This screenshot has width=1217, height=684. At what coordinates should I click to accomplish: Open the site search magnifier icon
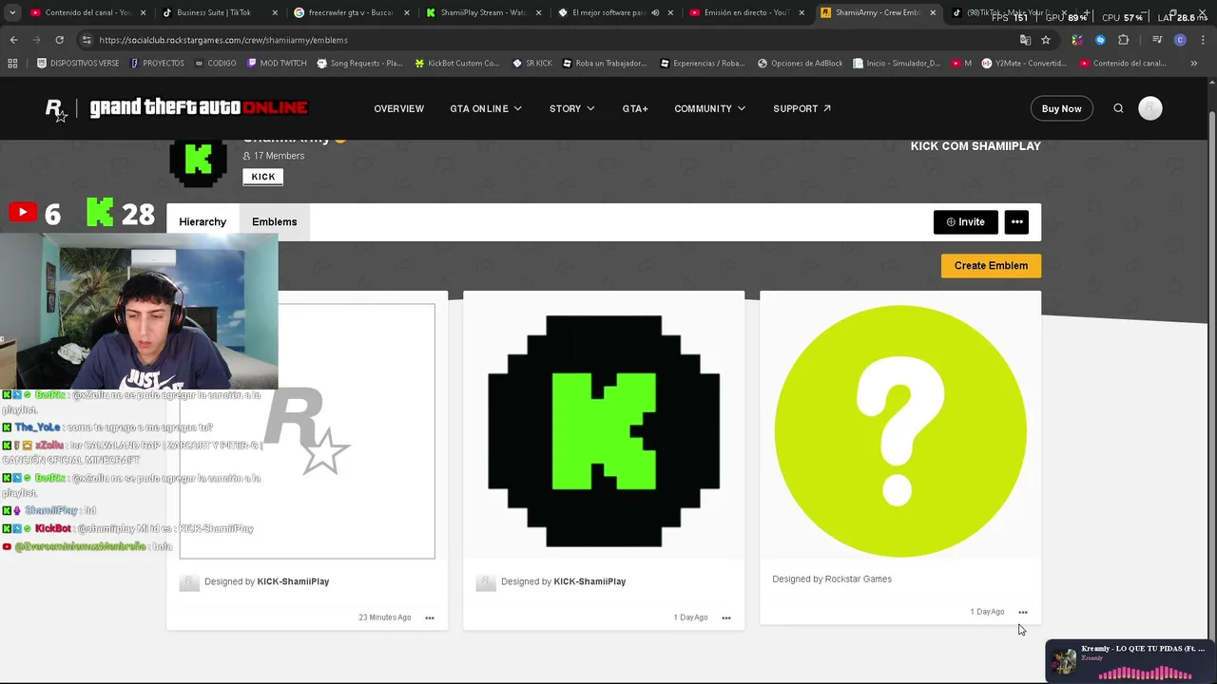[1118, 108]
